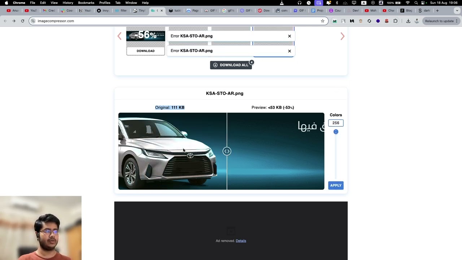
Task: Open the Profiles menu
Action: click(x=105, y=3)
